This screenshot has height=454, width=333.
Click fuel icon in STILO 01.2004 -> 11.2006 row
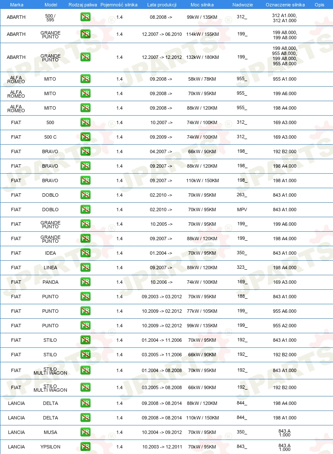(x=85, y=340)
